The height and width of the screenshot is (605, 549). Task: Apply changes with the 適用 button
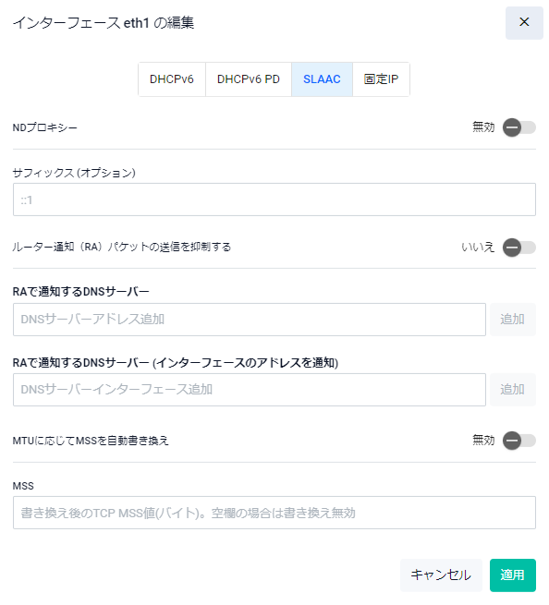pos(513,575)
